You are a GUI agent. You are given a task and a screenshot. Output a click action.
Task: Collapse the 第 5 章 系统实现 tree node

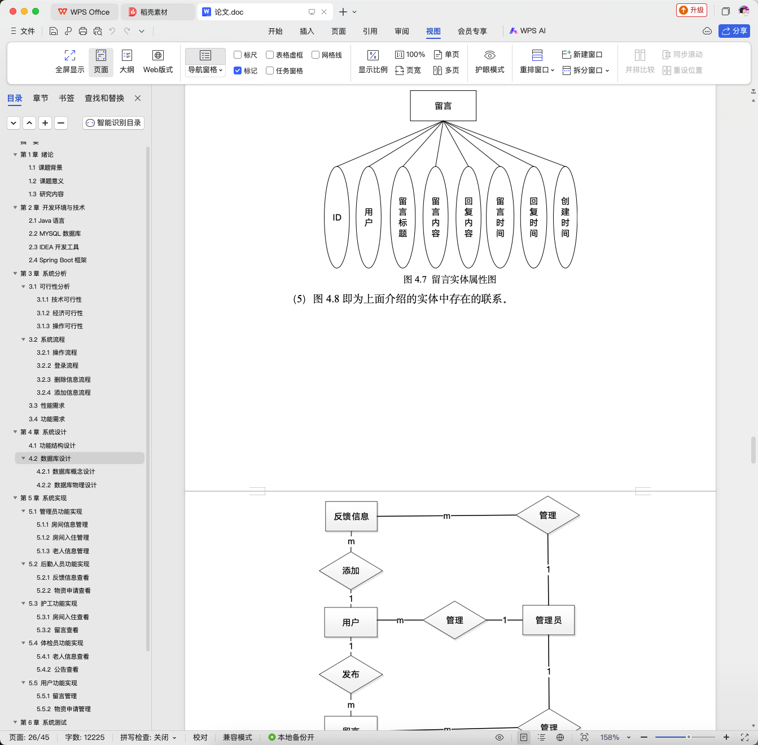coord(15,498)
